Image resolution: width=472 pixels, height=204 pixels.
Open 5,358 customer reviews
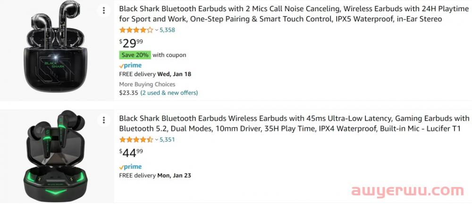(168, 30)
